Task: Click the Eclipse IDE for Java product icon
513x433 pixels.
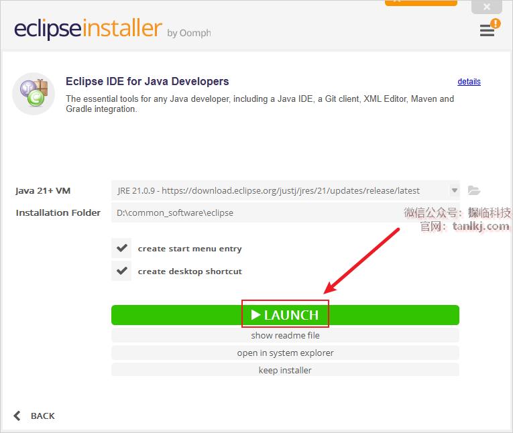Action: click(34, 94)
